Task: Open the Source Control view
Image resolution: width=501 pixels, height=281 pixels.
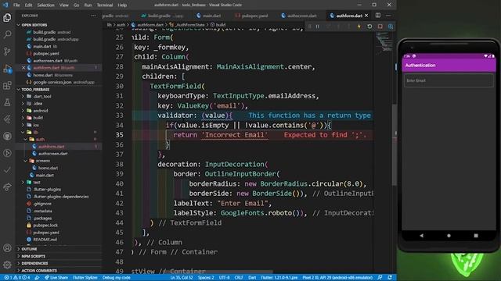Action: [x=7, y=52]
